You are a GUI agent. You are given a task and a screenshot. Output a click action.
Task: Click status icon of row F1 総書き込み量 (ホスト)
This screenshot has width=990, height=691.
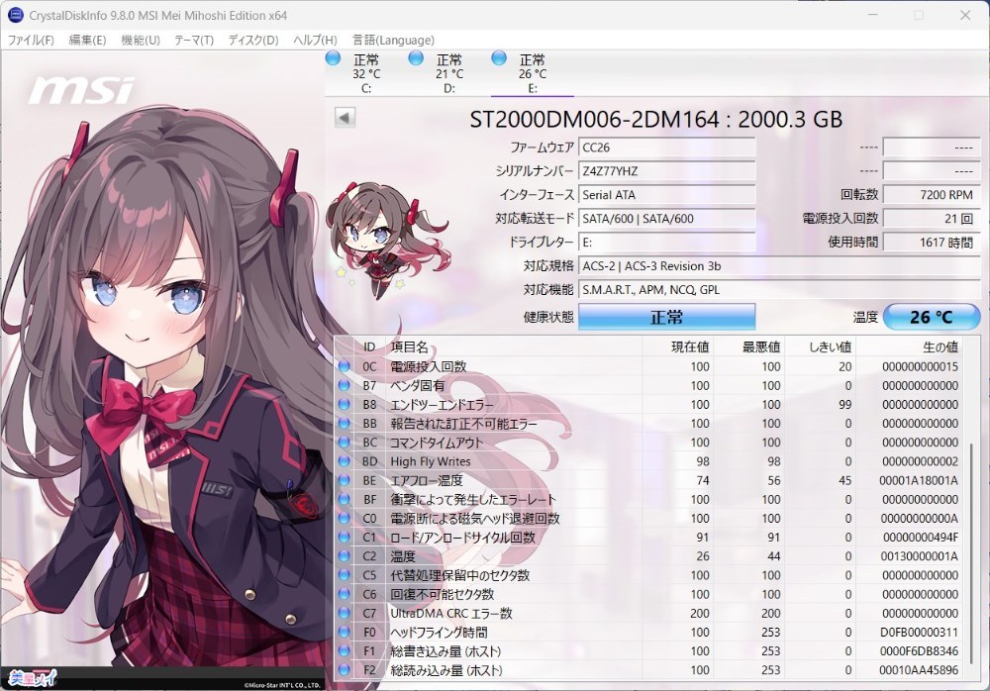(x=345, y=650)
